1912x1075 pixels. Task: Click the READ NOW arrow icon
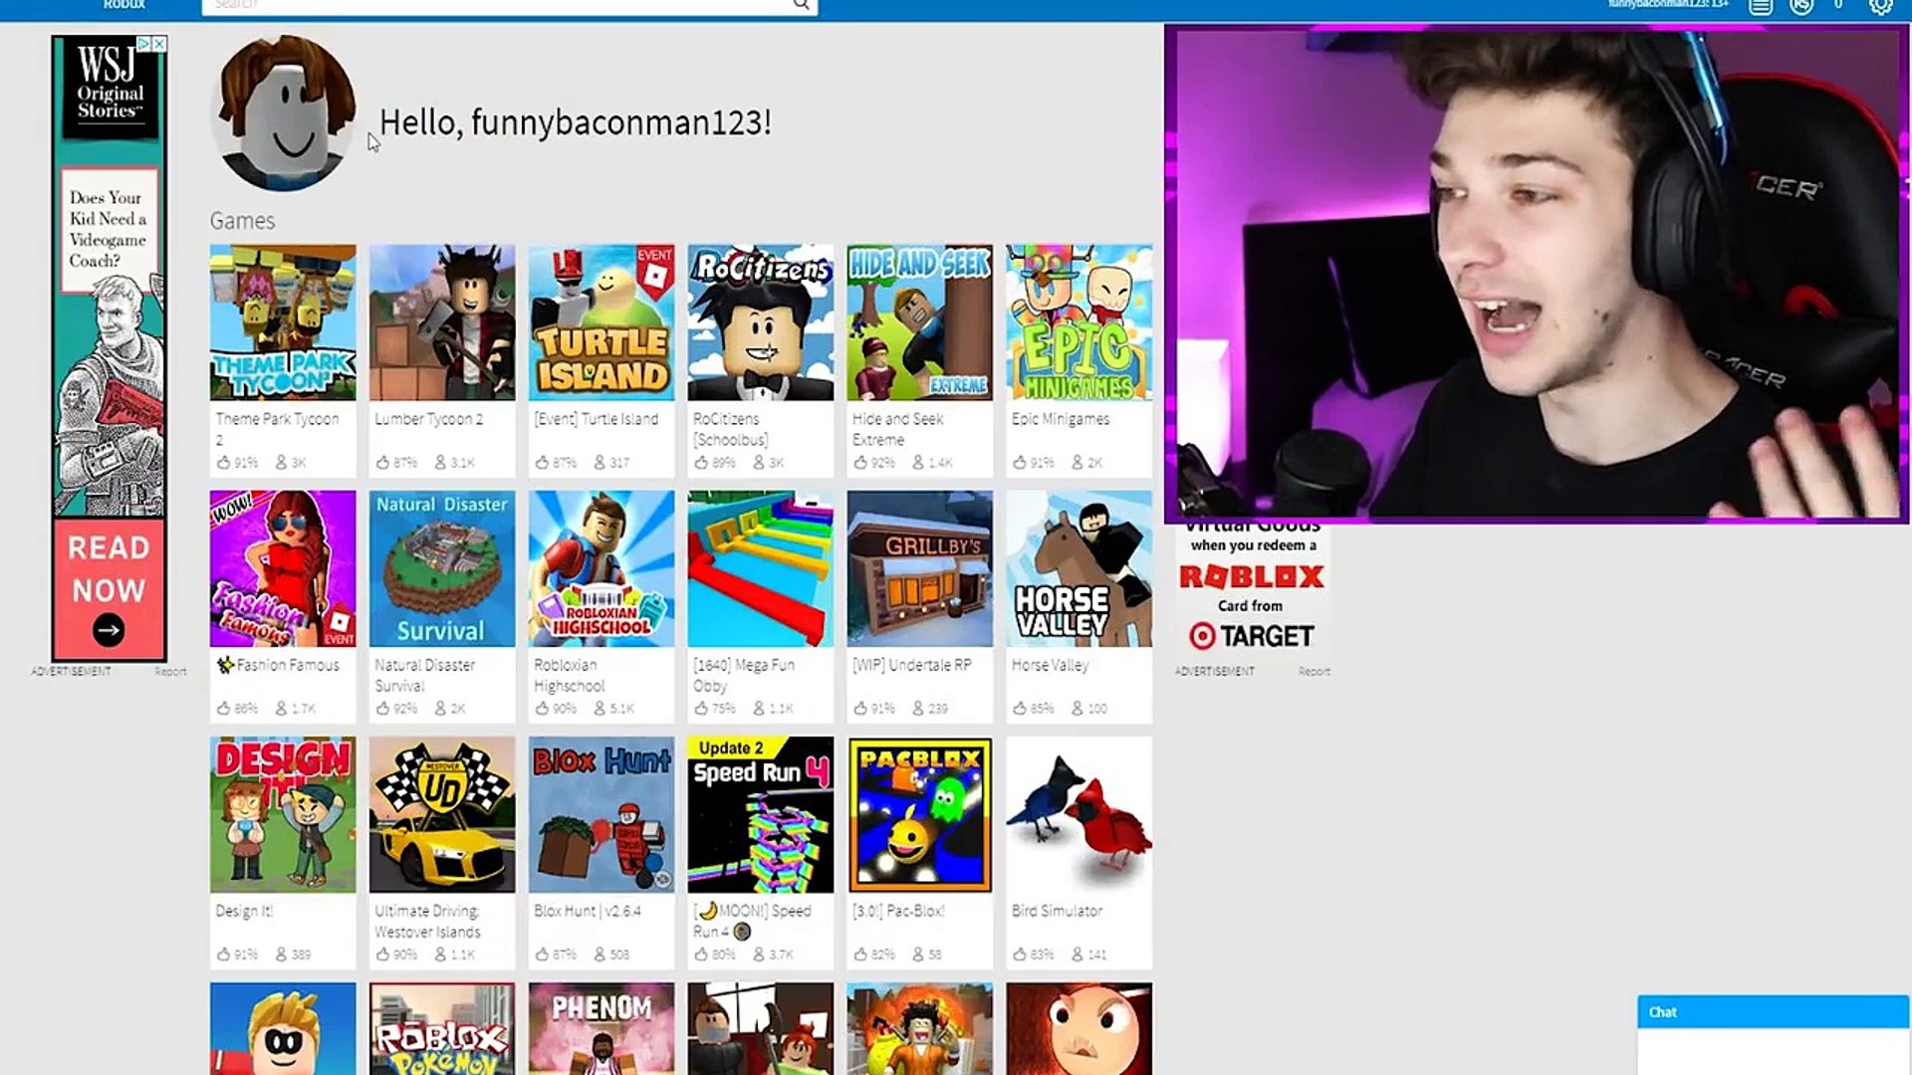(x=109, y=630)
